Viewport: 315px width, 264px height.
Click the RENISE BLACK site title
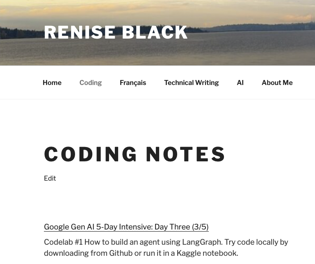116,32
